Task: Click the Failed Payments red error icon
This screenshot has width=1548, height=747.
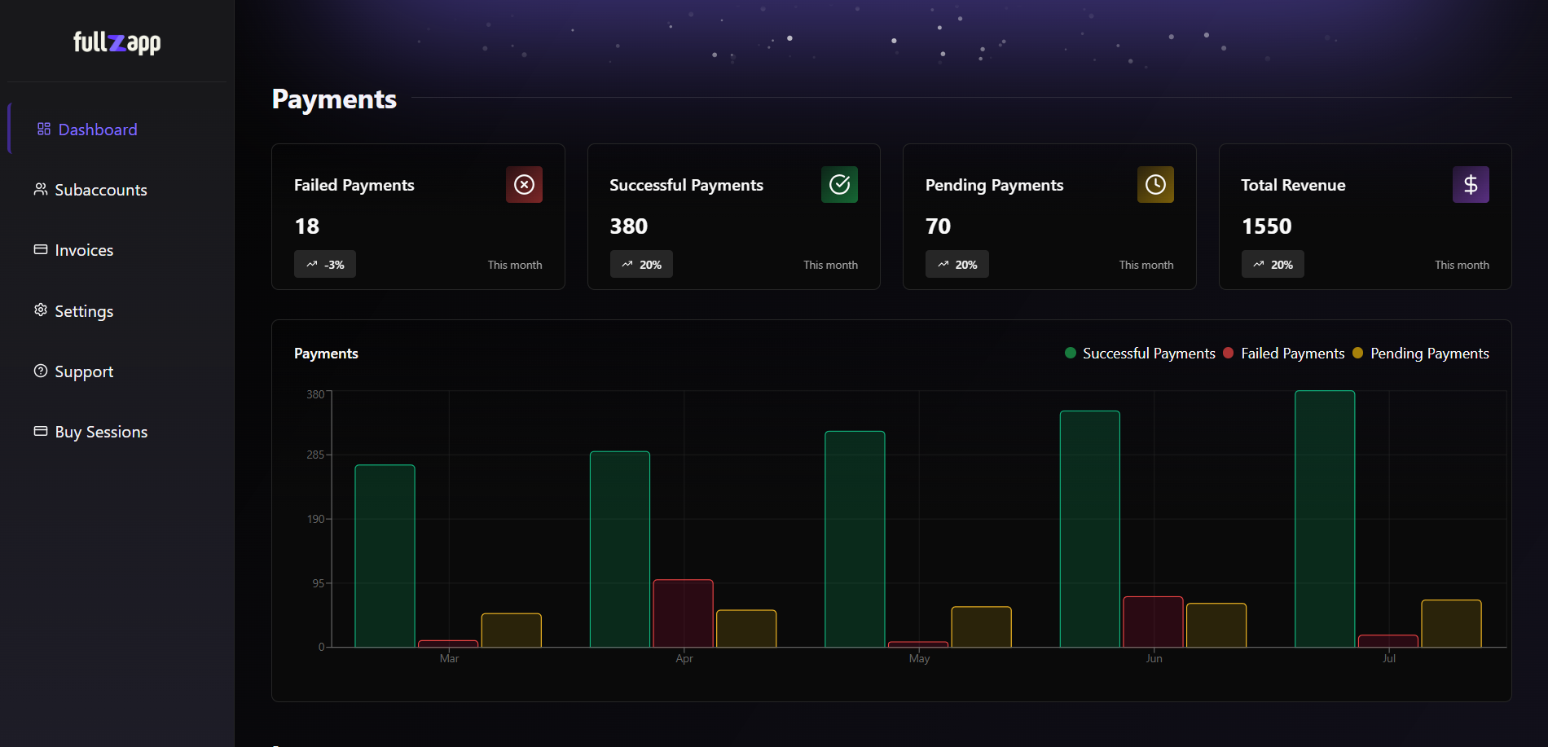Action: (524, 184)
